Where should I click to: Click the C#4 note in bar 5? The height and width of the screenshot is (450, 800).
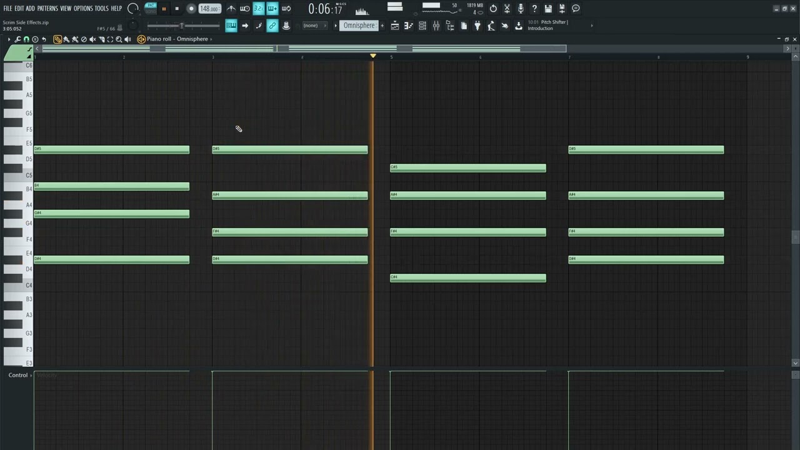point(467,278)
